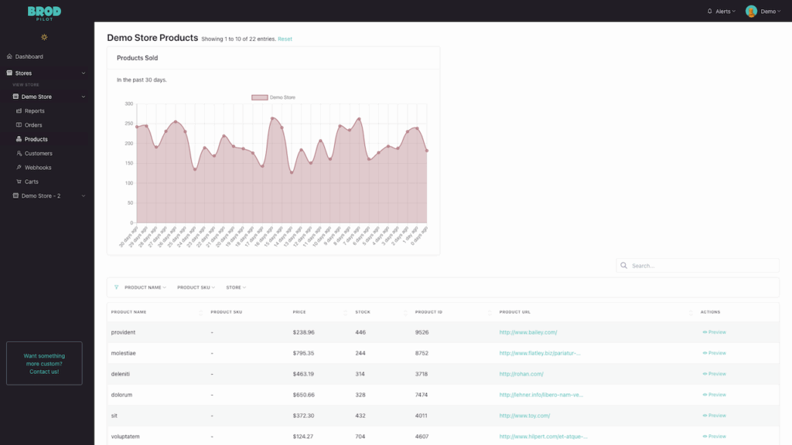This screenshot has height=445, width=792.
Task: Click the Reports icon in sidebar
Action: pyautogui.click(x=19, y=111)
